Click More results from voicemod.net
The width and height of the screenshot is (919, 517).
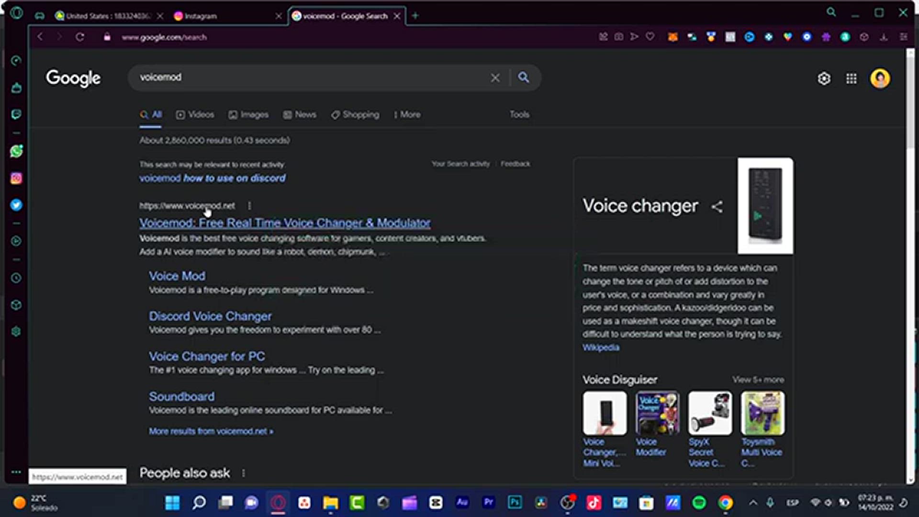coord(211,431)
